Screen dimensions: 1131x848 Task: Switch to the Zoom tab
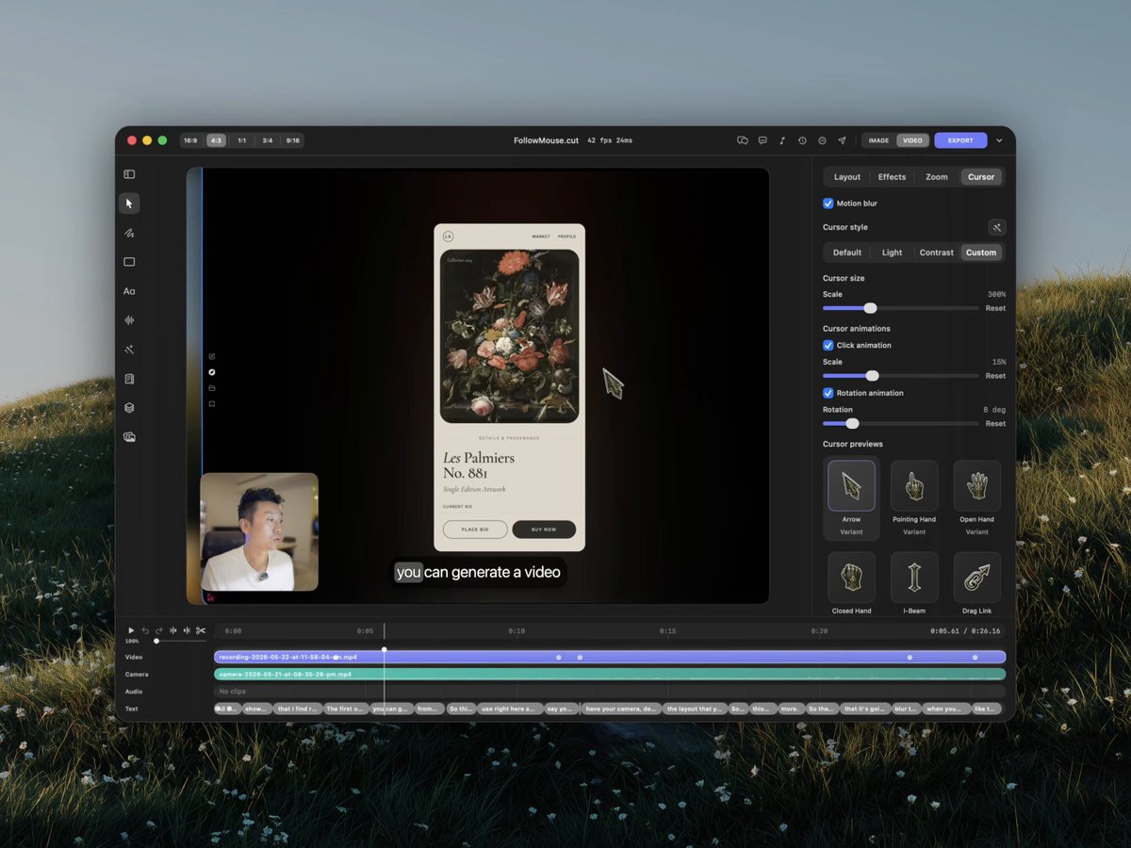937,177
